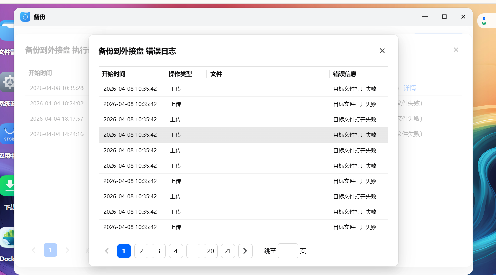The width and height of the screenshot is (496, 275).
Task: Open the System Settings gear icon
Action: click(7, 82)
